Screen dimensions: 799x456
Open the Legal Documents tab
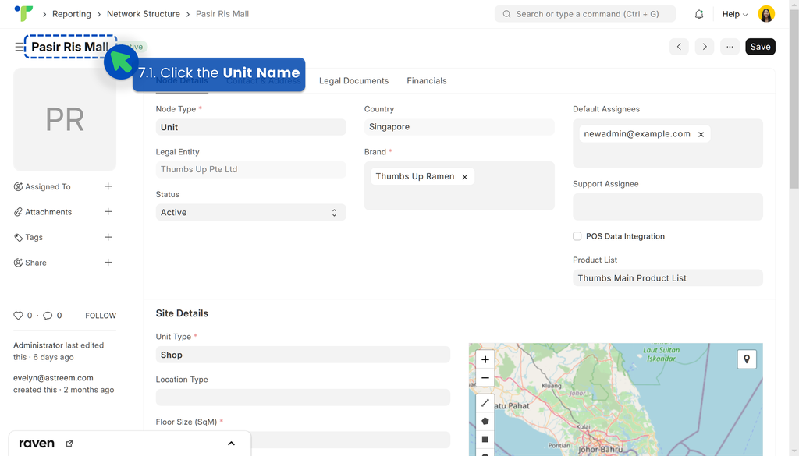[x=353, y=80]
